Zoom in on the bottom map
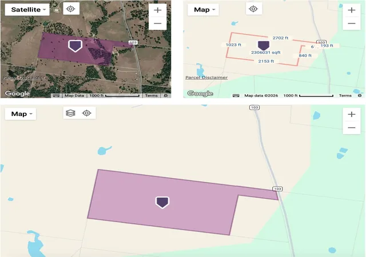Image resolution: width=366 pixels, height=257 pixels. pos(352,114)
